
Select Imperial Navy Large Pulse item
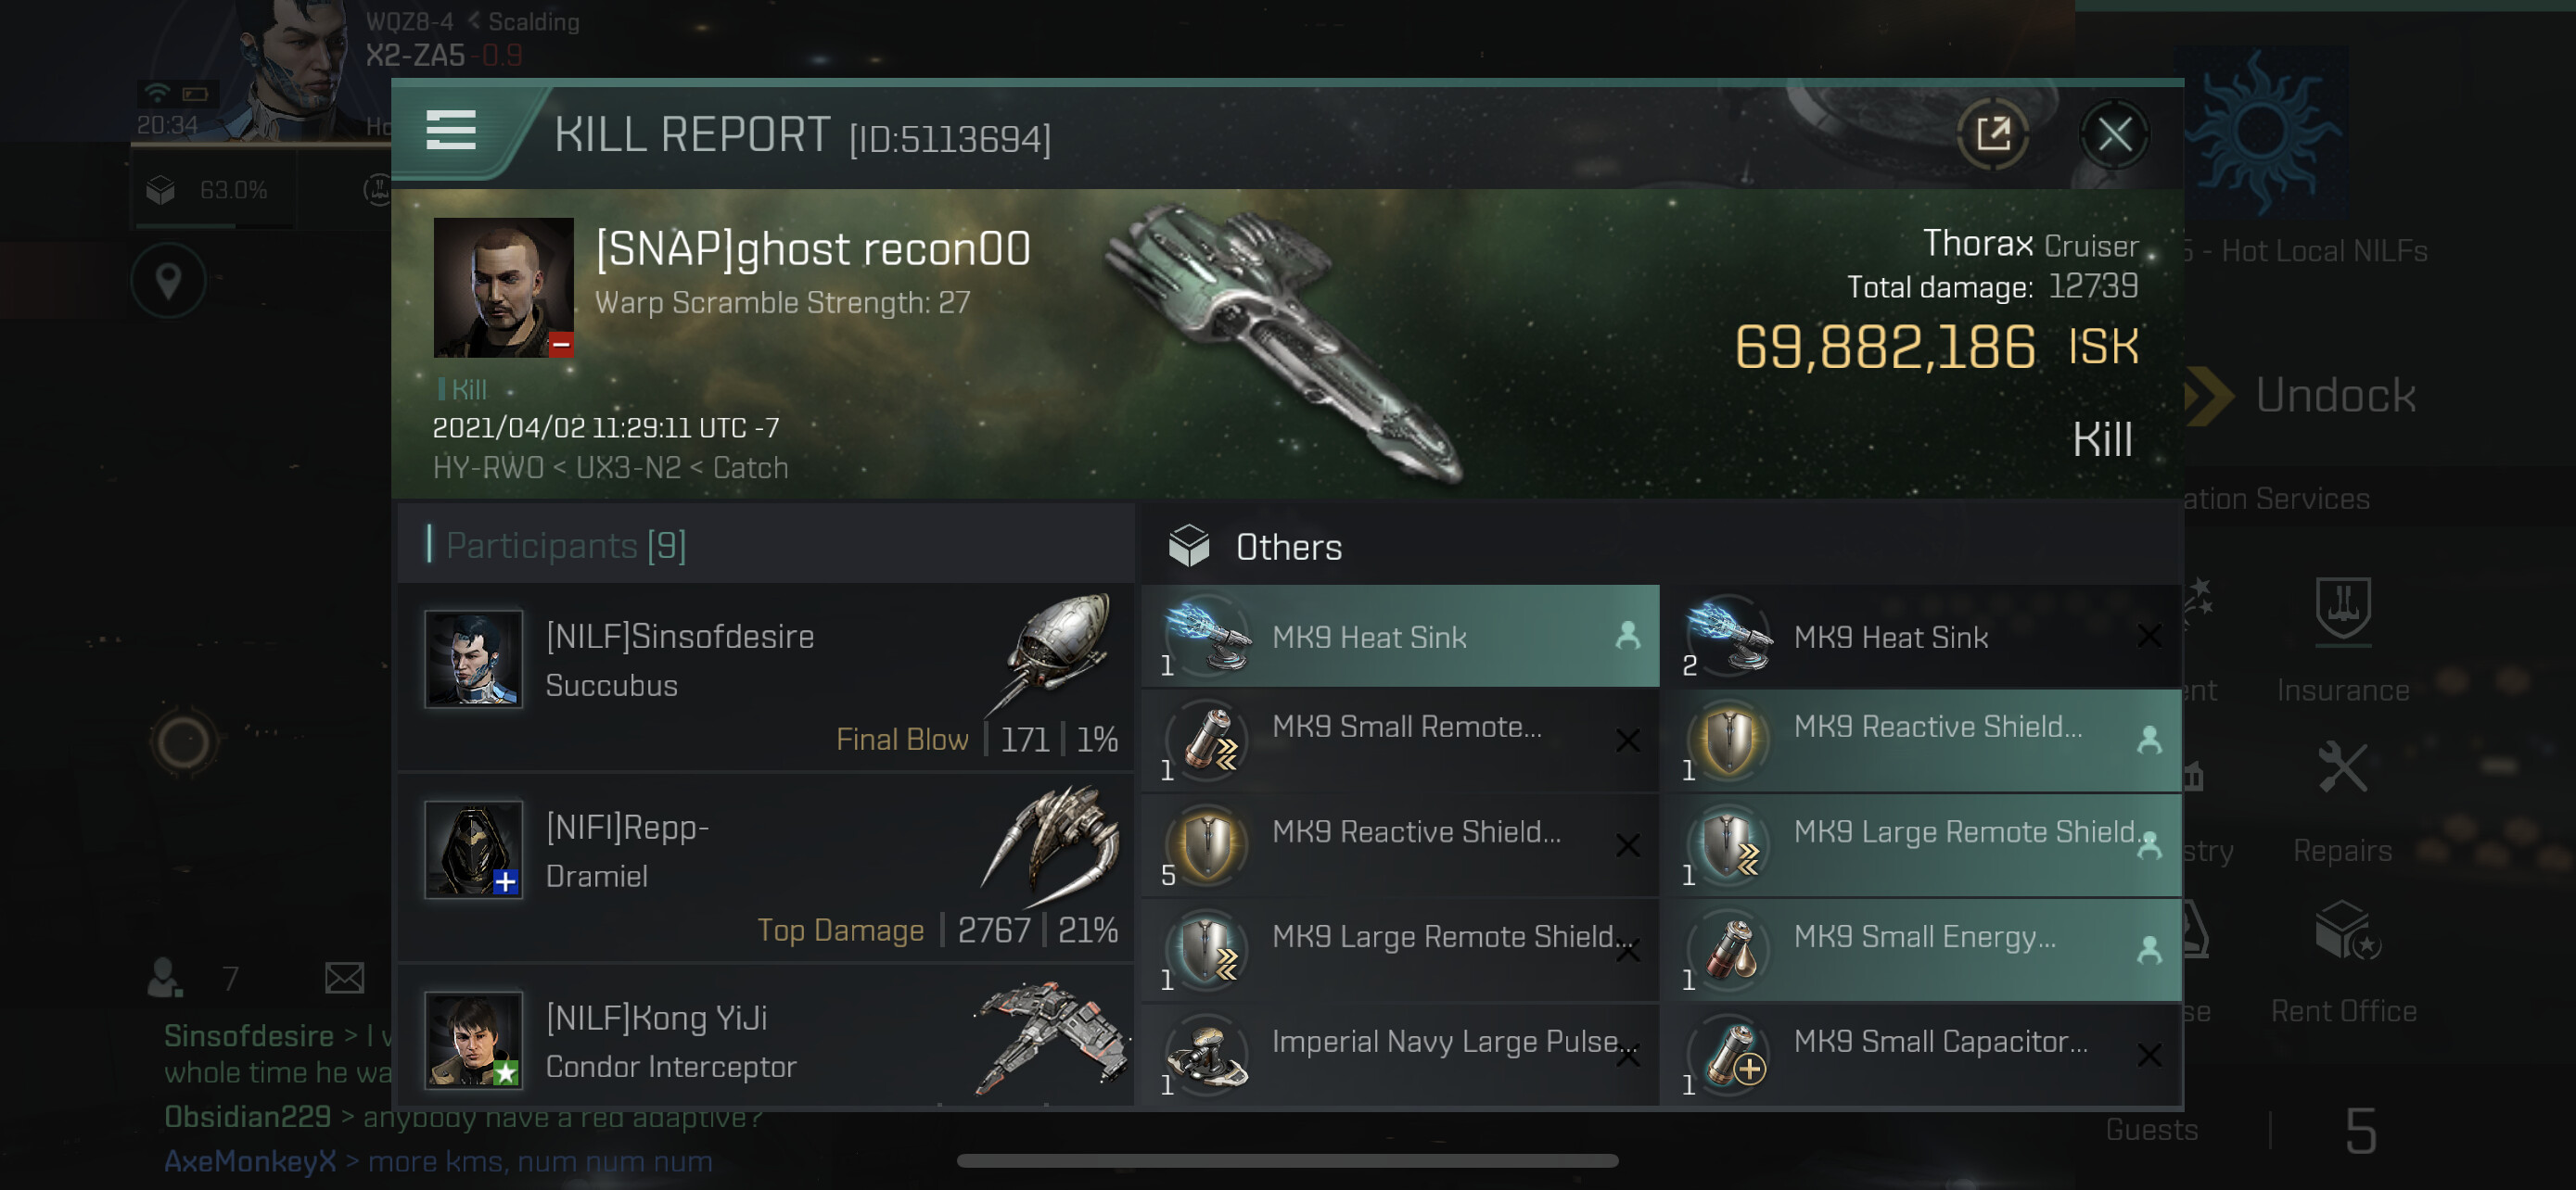pos(1399,1054)
